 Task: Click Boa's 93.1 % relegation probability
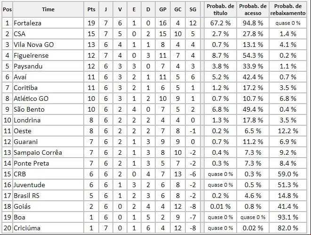tap(288, 217)
